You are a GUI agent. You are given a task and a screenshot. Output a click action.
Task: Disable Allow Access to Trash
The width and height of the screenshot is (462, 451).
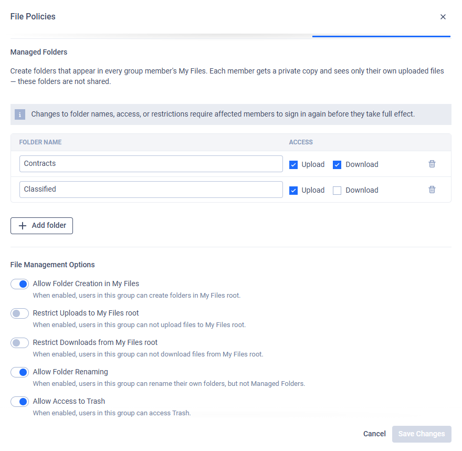20,402
